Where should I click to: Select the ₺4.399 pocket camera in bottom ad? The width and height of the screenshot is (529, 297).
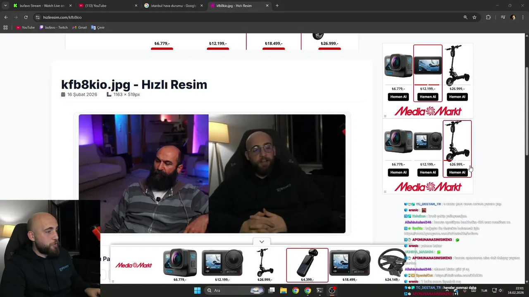tap(307, 265)
